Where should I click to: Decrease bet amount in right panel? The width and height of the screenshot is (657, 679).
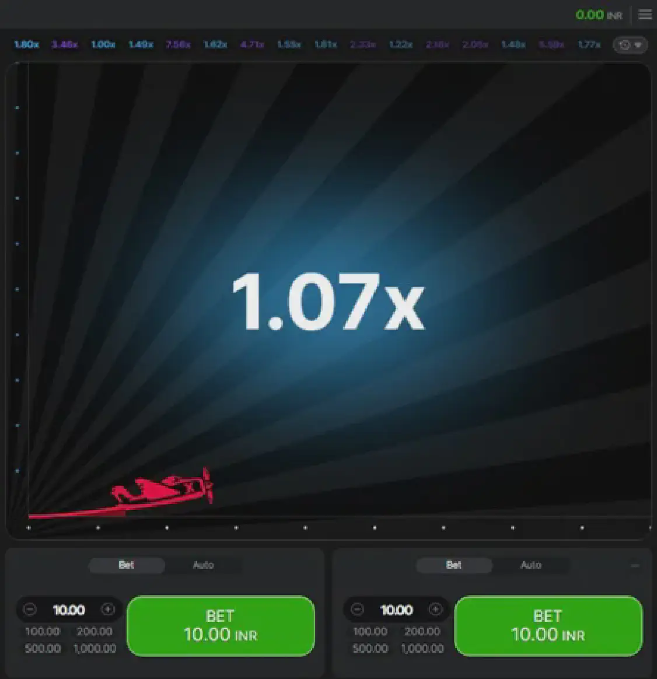[x=357, y=610]
